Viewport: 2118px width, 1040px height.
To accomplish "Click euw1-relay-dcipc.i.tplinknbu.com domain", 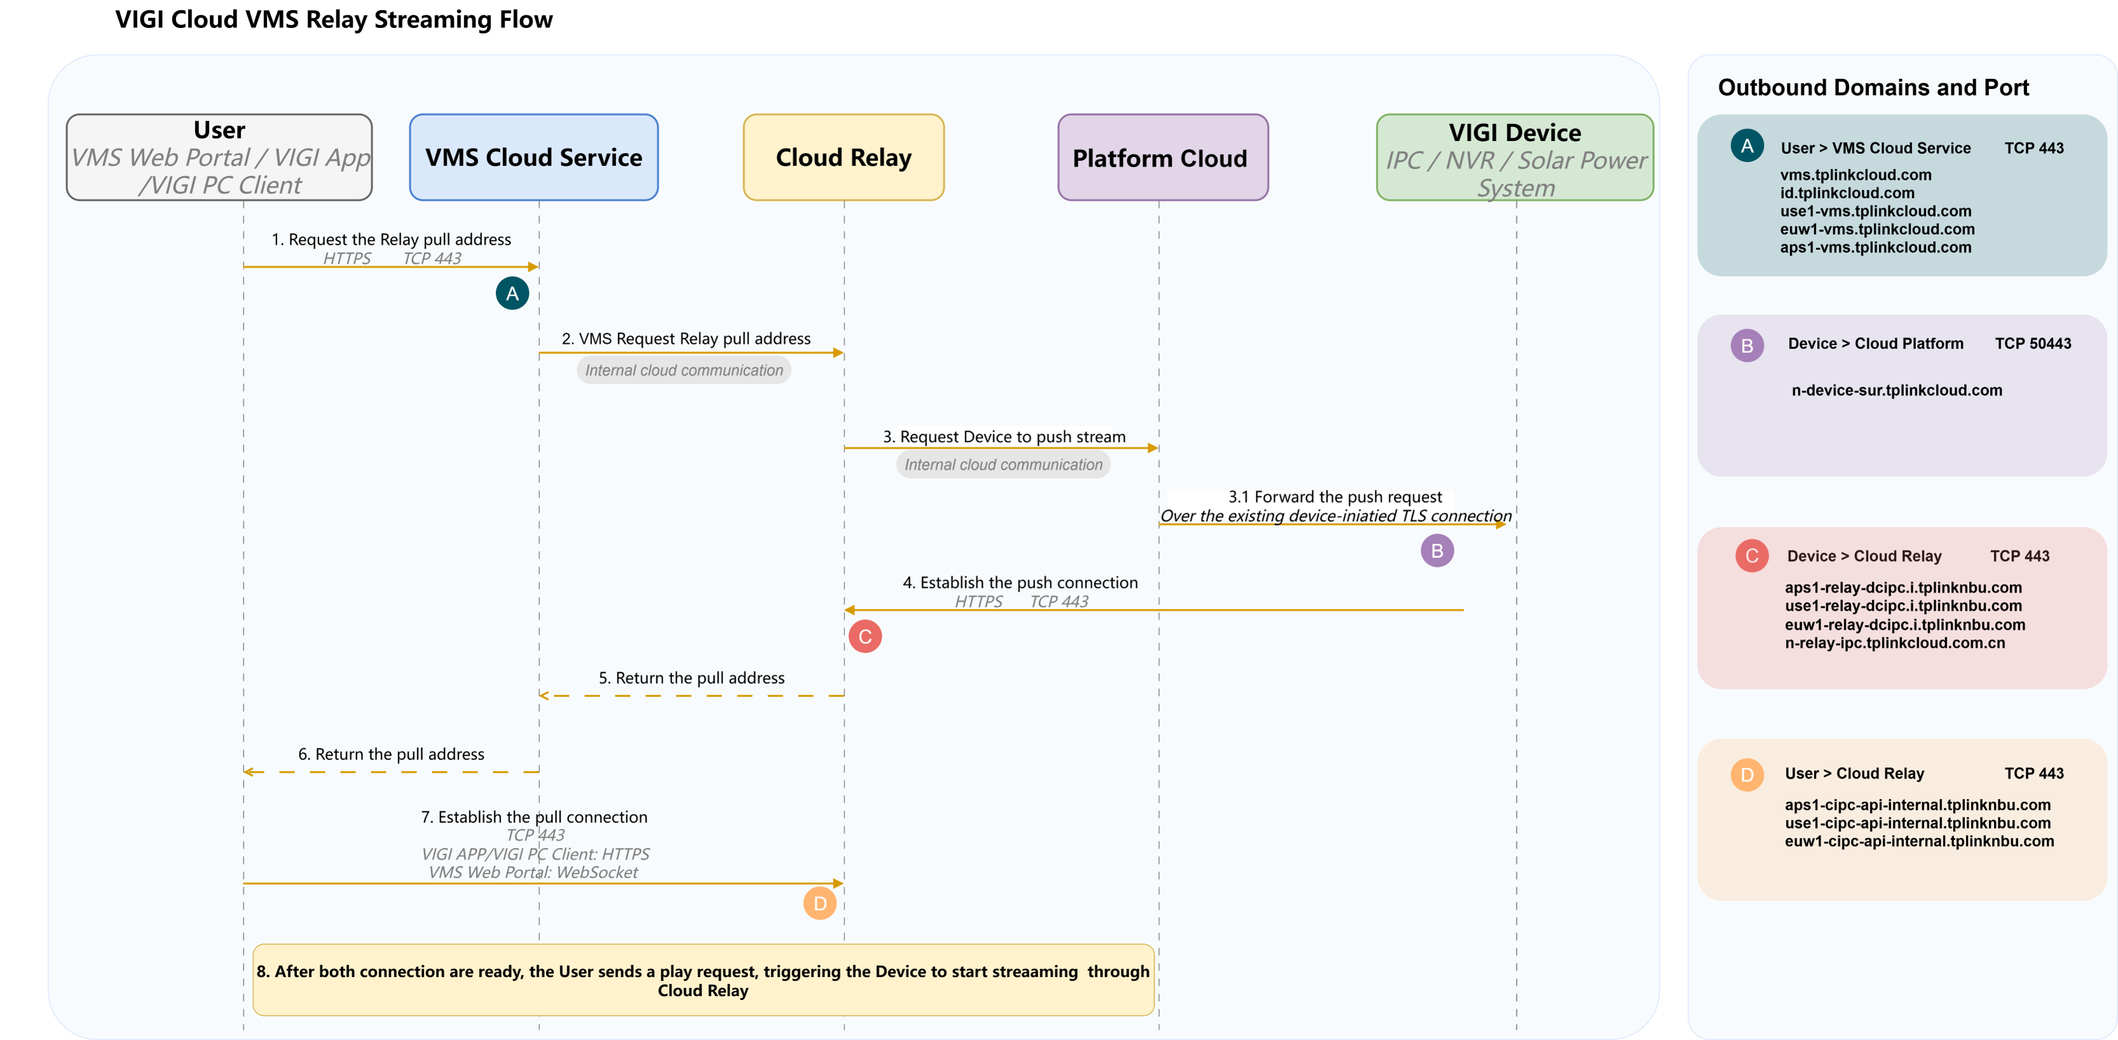I will (1904, 625).
